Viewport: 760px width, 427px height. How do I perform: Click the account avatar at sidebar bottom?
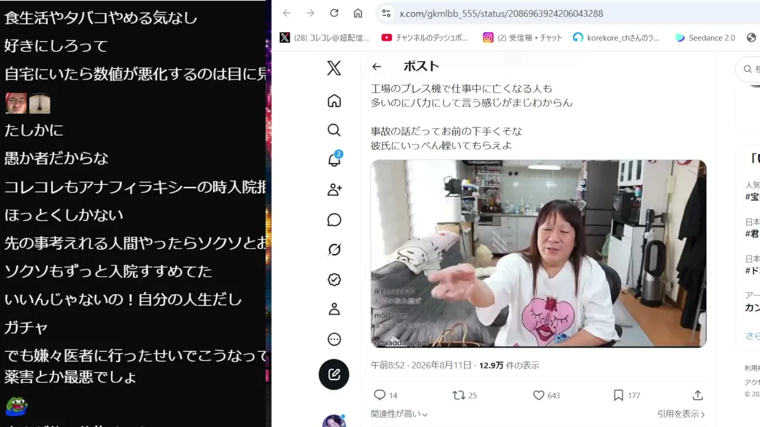pos(334,421)
